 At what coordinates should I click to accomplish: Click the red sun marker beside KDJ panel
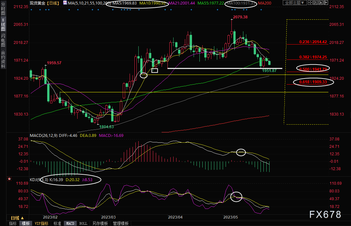pos(9,179)
